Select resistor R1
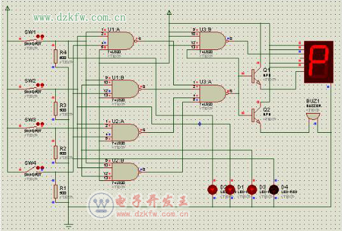This screenshot has height=231, width=342. [x=56, y=191]
